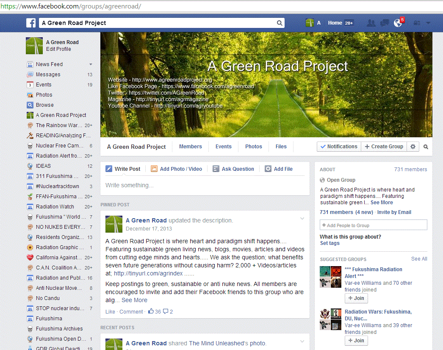The height and width of the screenshot is (350, 443).
Task: Expand See More in pinned post
Action: (134, 300)
